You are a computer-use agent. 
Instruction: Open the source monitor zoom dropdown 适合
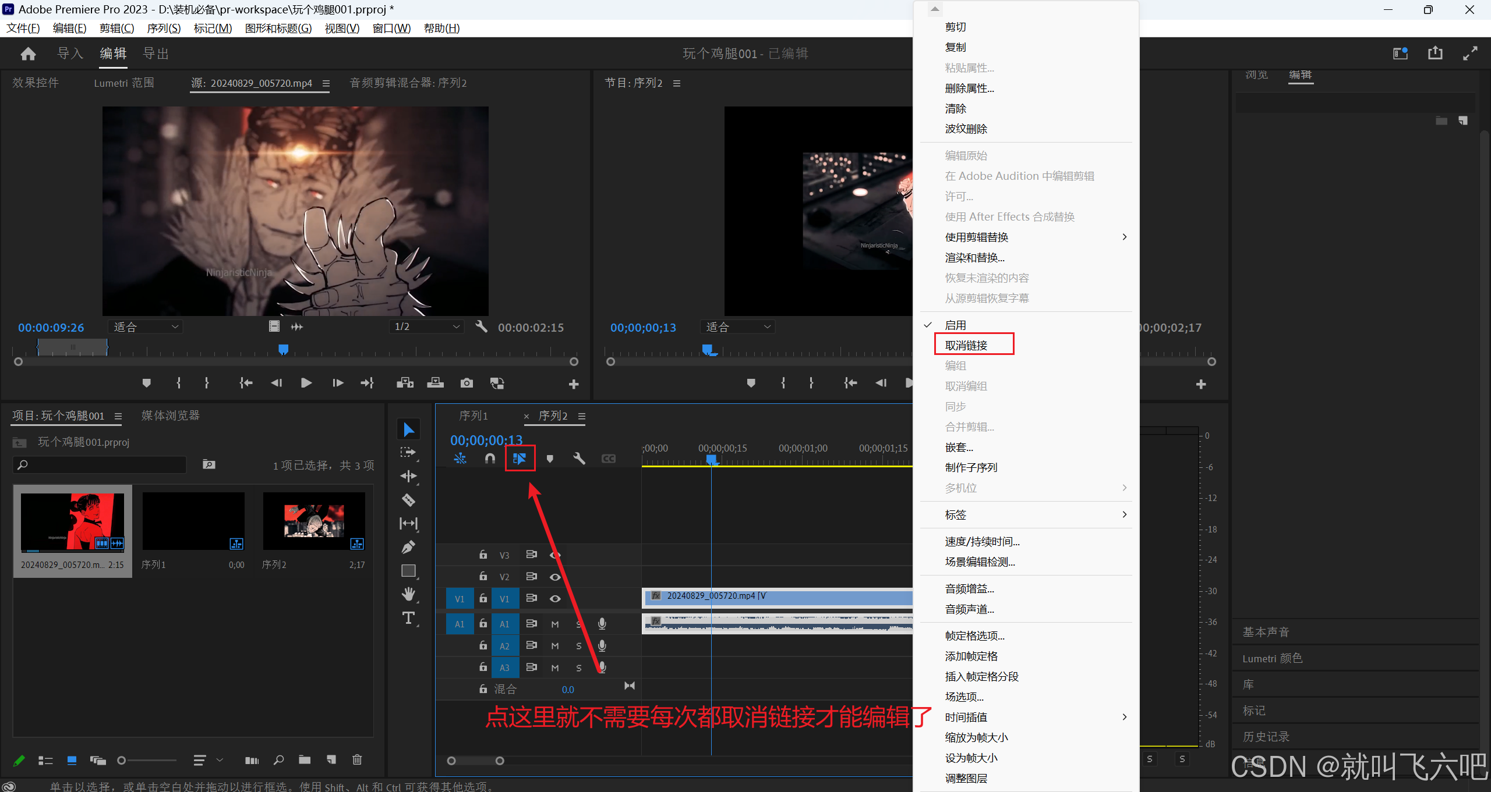pyautogui.click(x=146, y=327)
